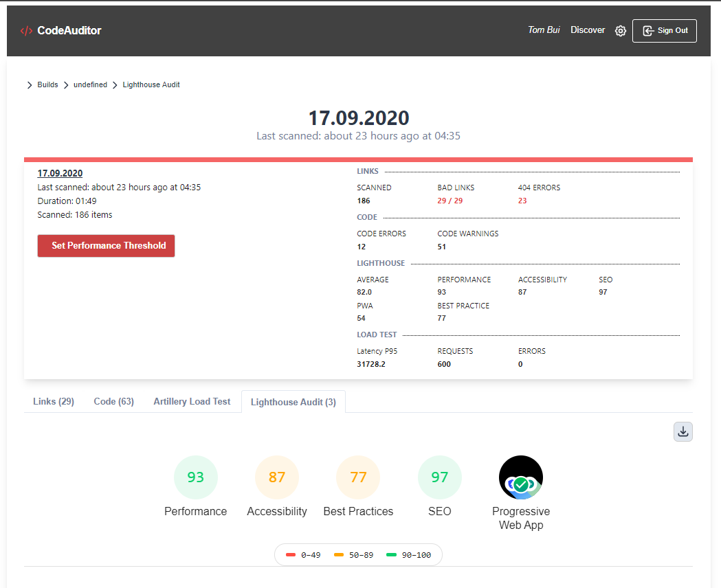Switch to the Links (29) tab
Viewport: 721px width, 588px height.
53,402
